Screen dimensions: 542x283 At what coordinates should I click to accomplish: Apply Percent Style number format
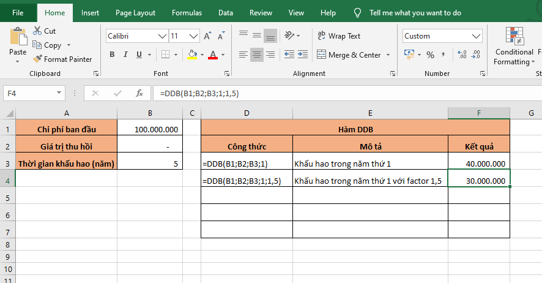click(430, 55)
